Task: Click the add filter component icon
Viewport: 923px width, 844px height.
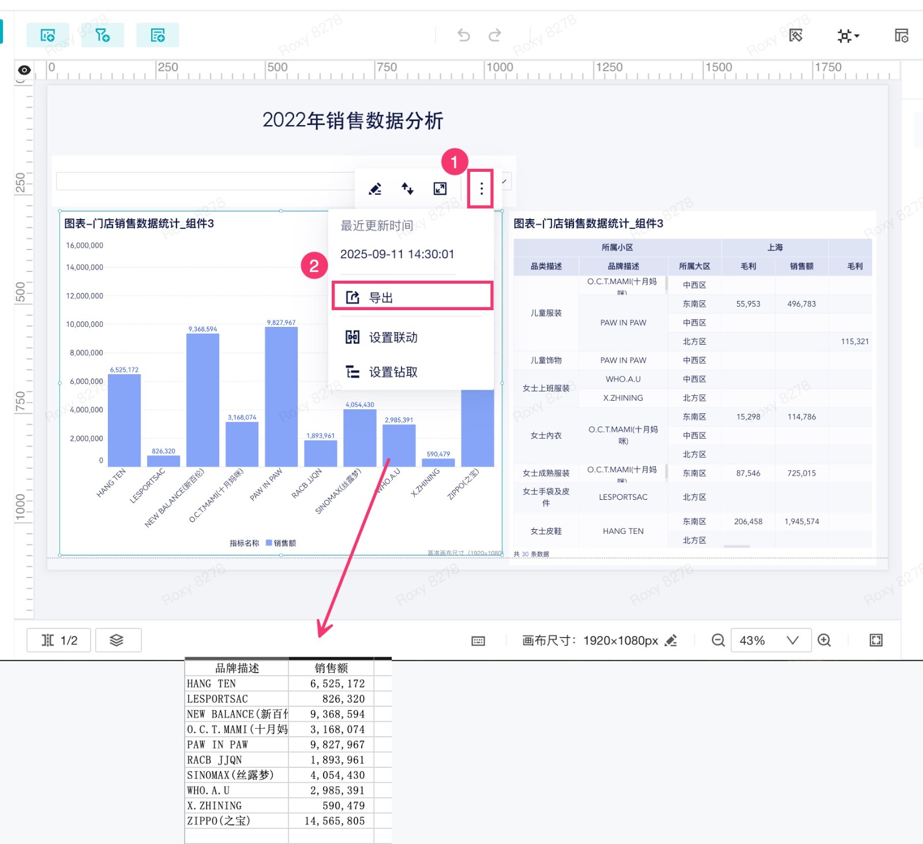Action: [x=103, y=35]
